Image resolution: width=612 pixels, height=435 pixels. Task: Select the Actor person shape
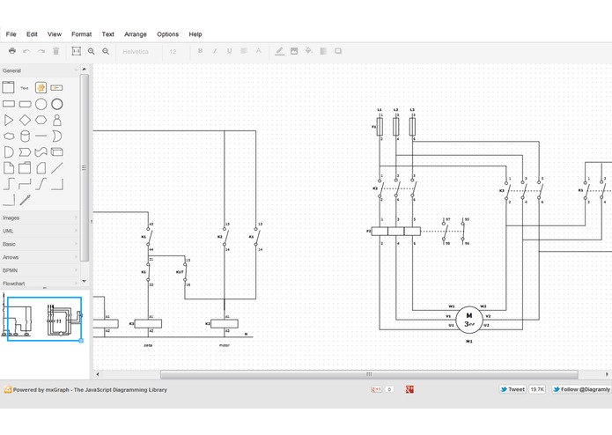coord(57,120)
